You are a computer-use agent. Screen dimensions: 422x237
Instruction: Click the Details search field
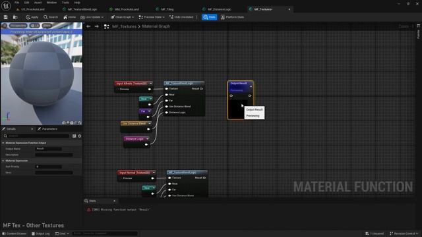point(36,136)
